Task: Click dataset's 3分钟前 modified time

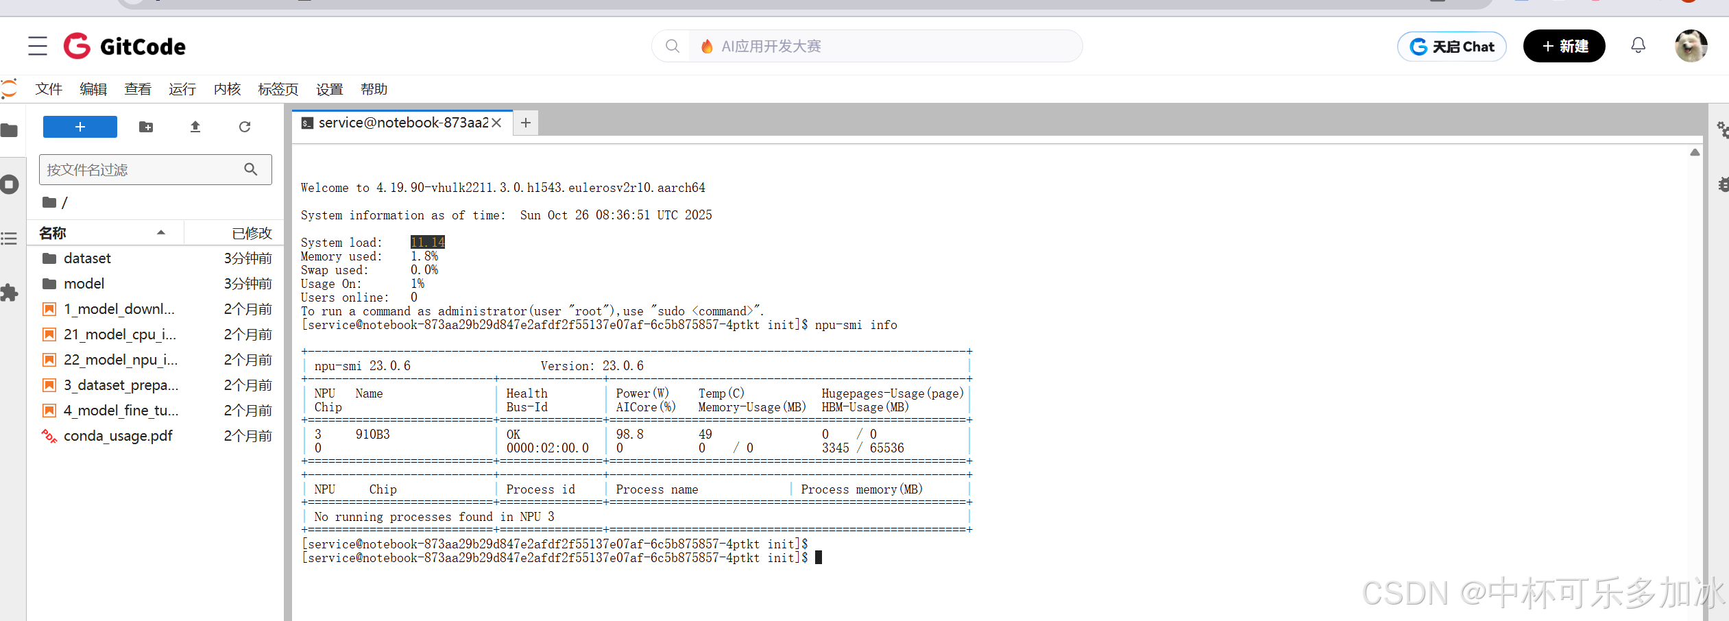Action: tap(247, 258)
